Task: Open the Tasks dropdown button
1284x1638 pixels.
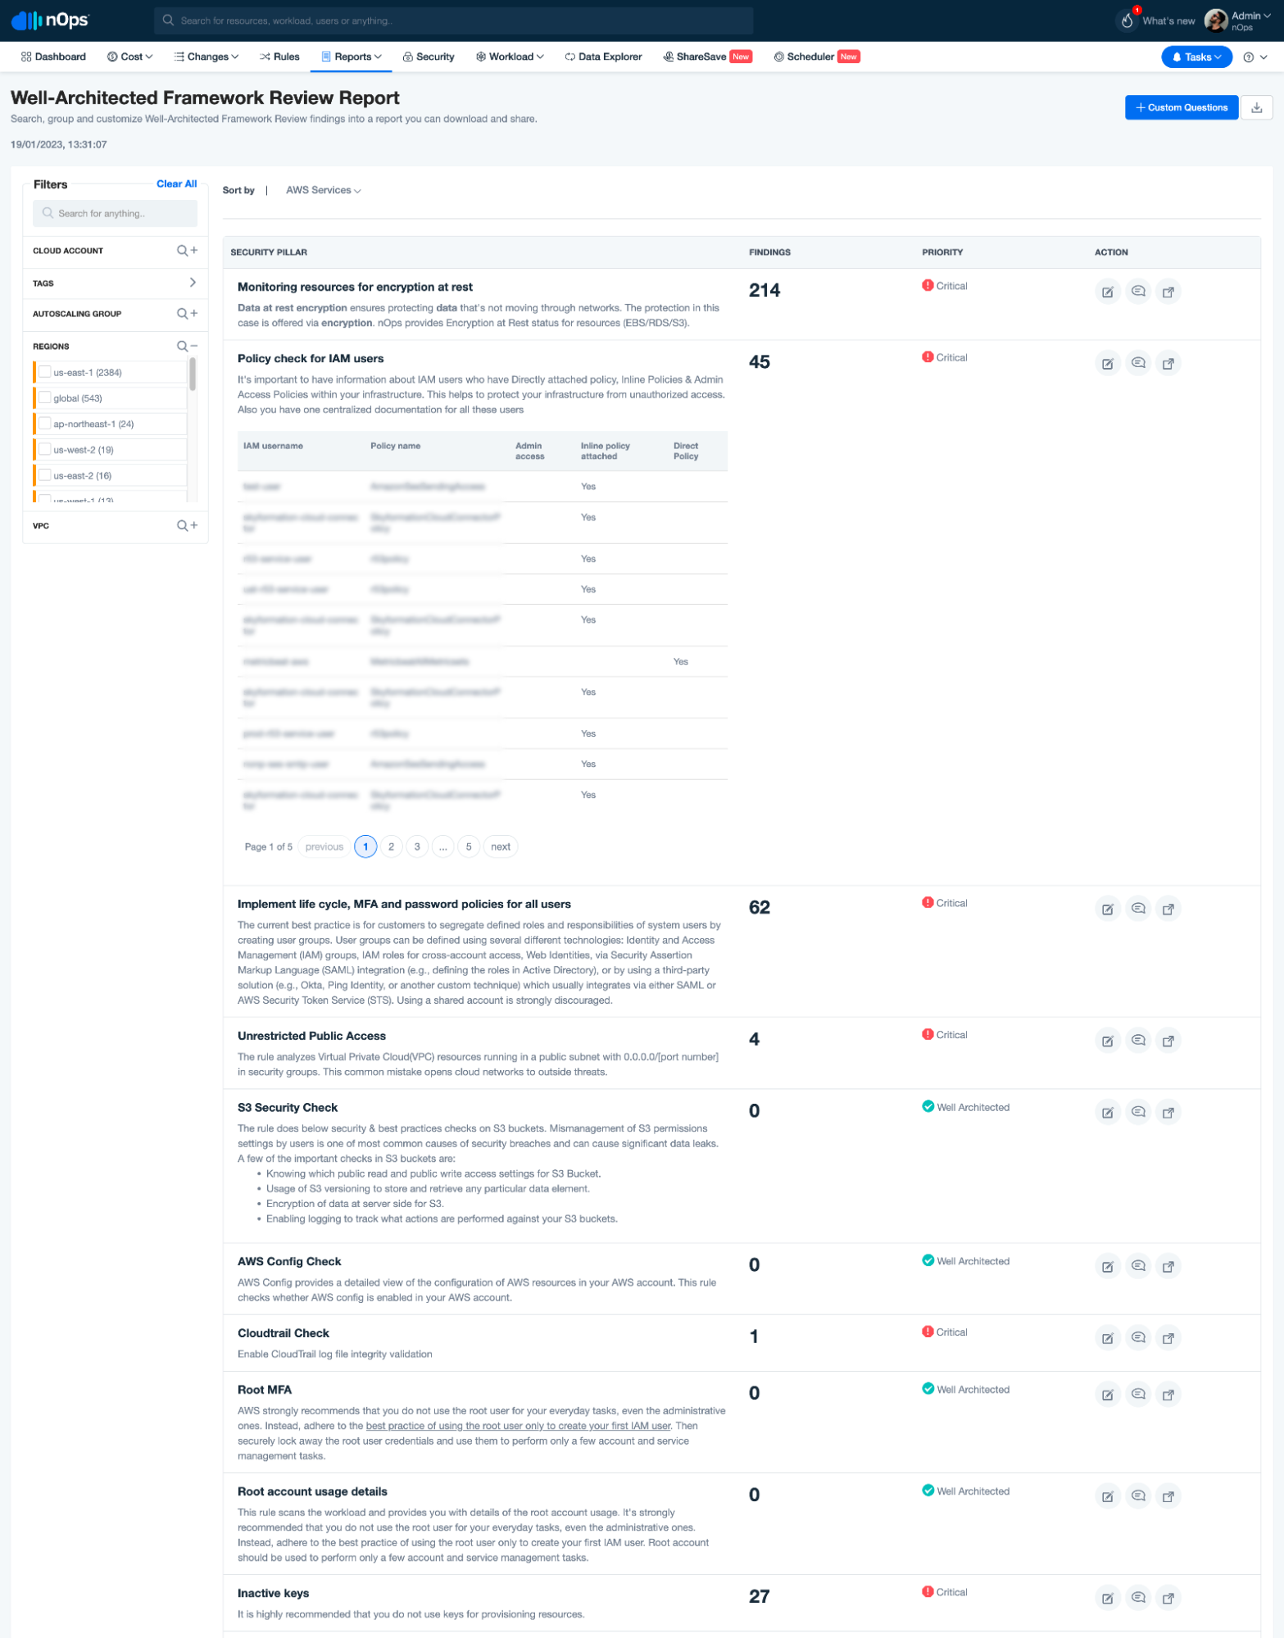Action: click(1196, 57)
